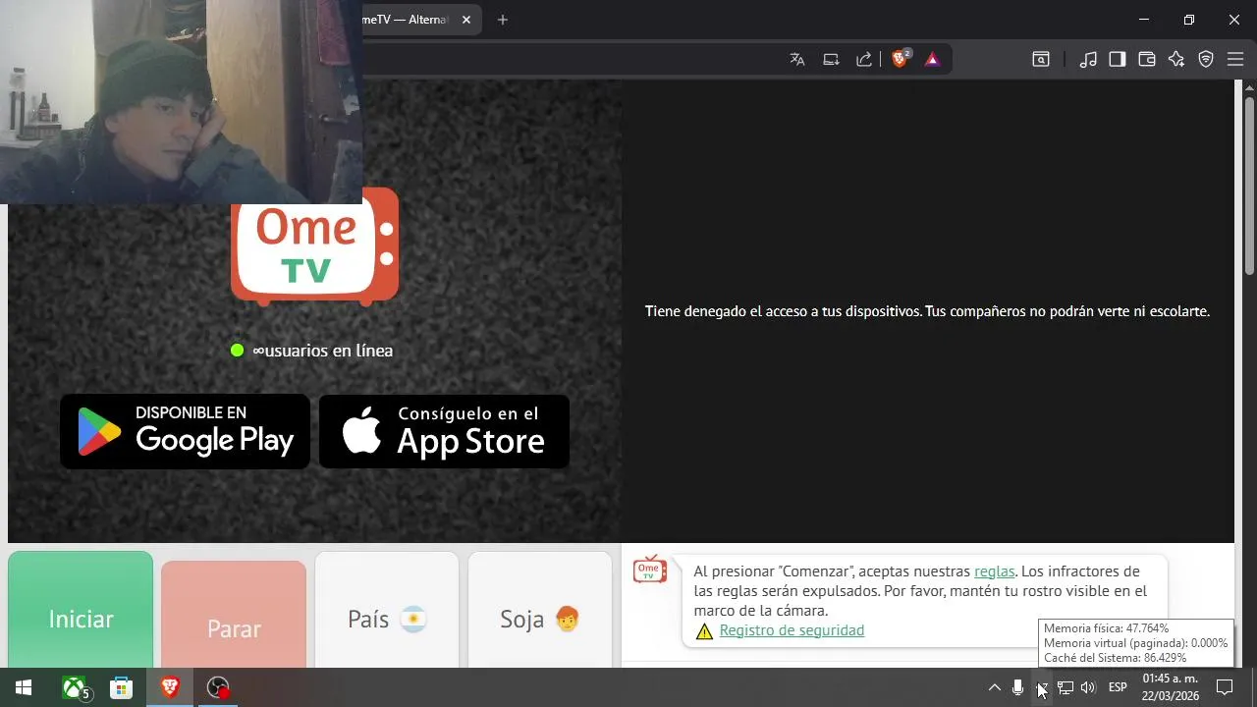The width and height of the screenshot is (1257, 707).
Task: Open the Xbox taskbar icon
Action: pos(76,687)
